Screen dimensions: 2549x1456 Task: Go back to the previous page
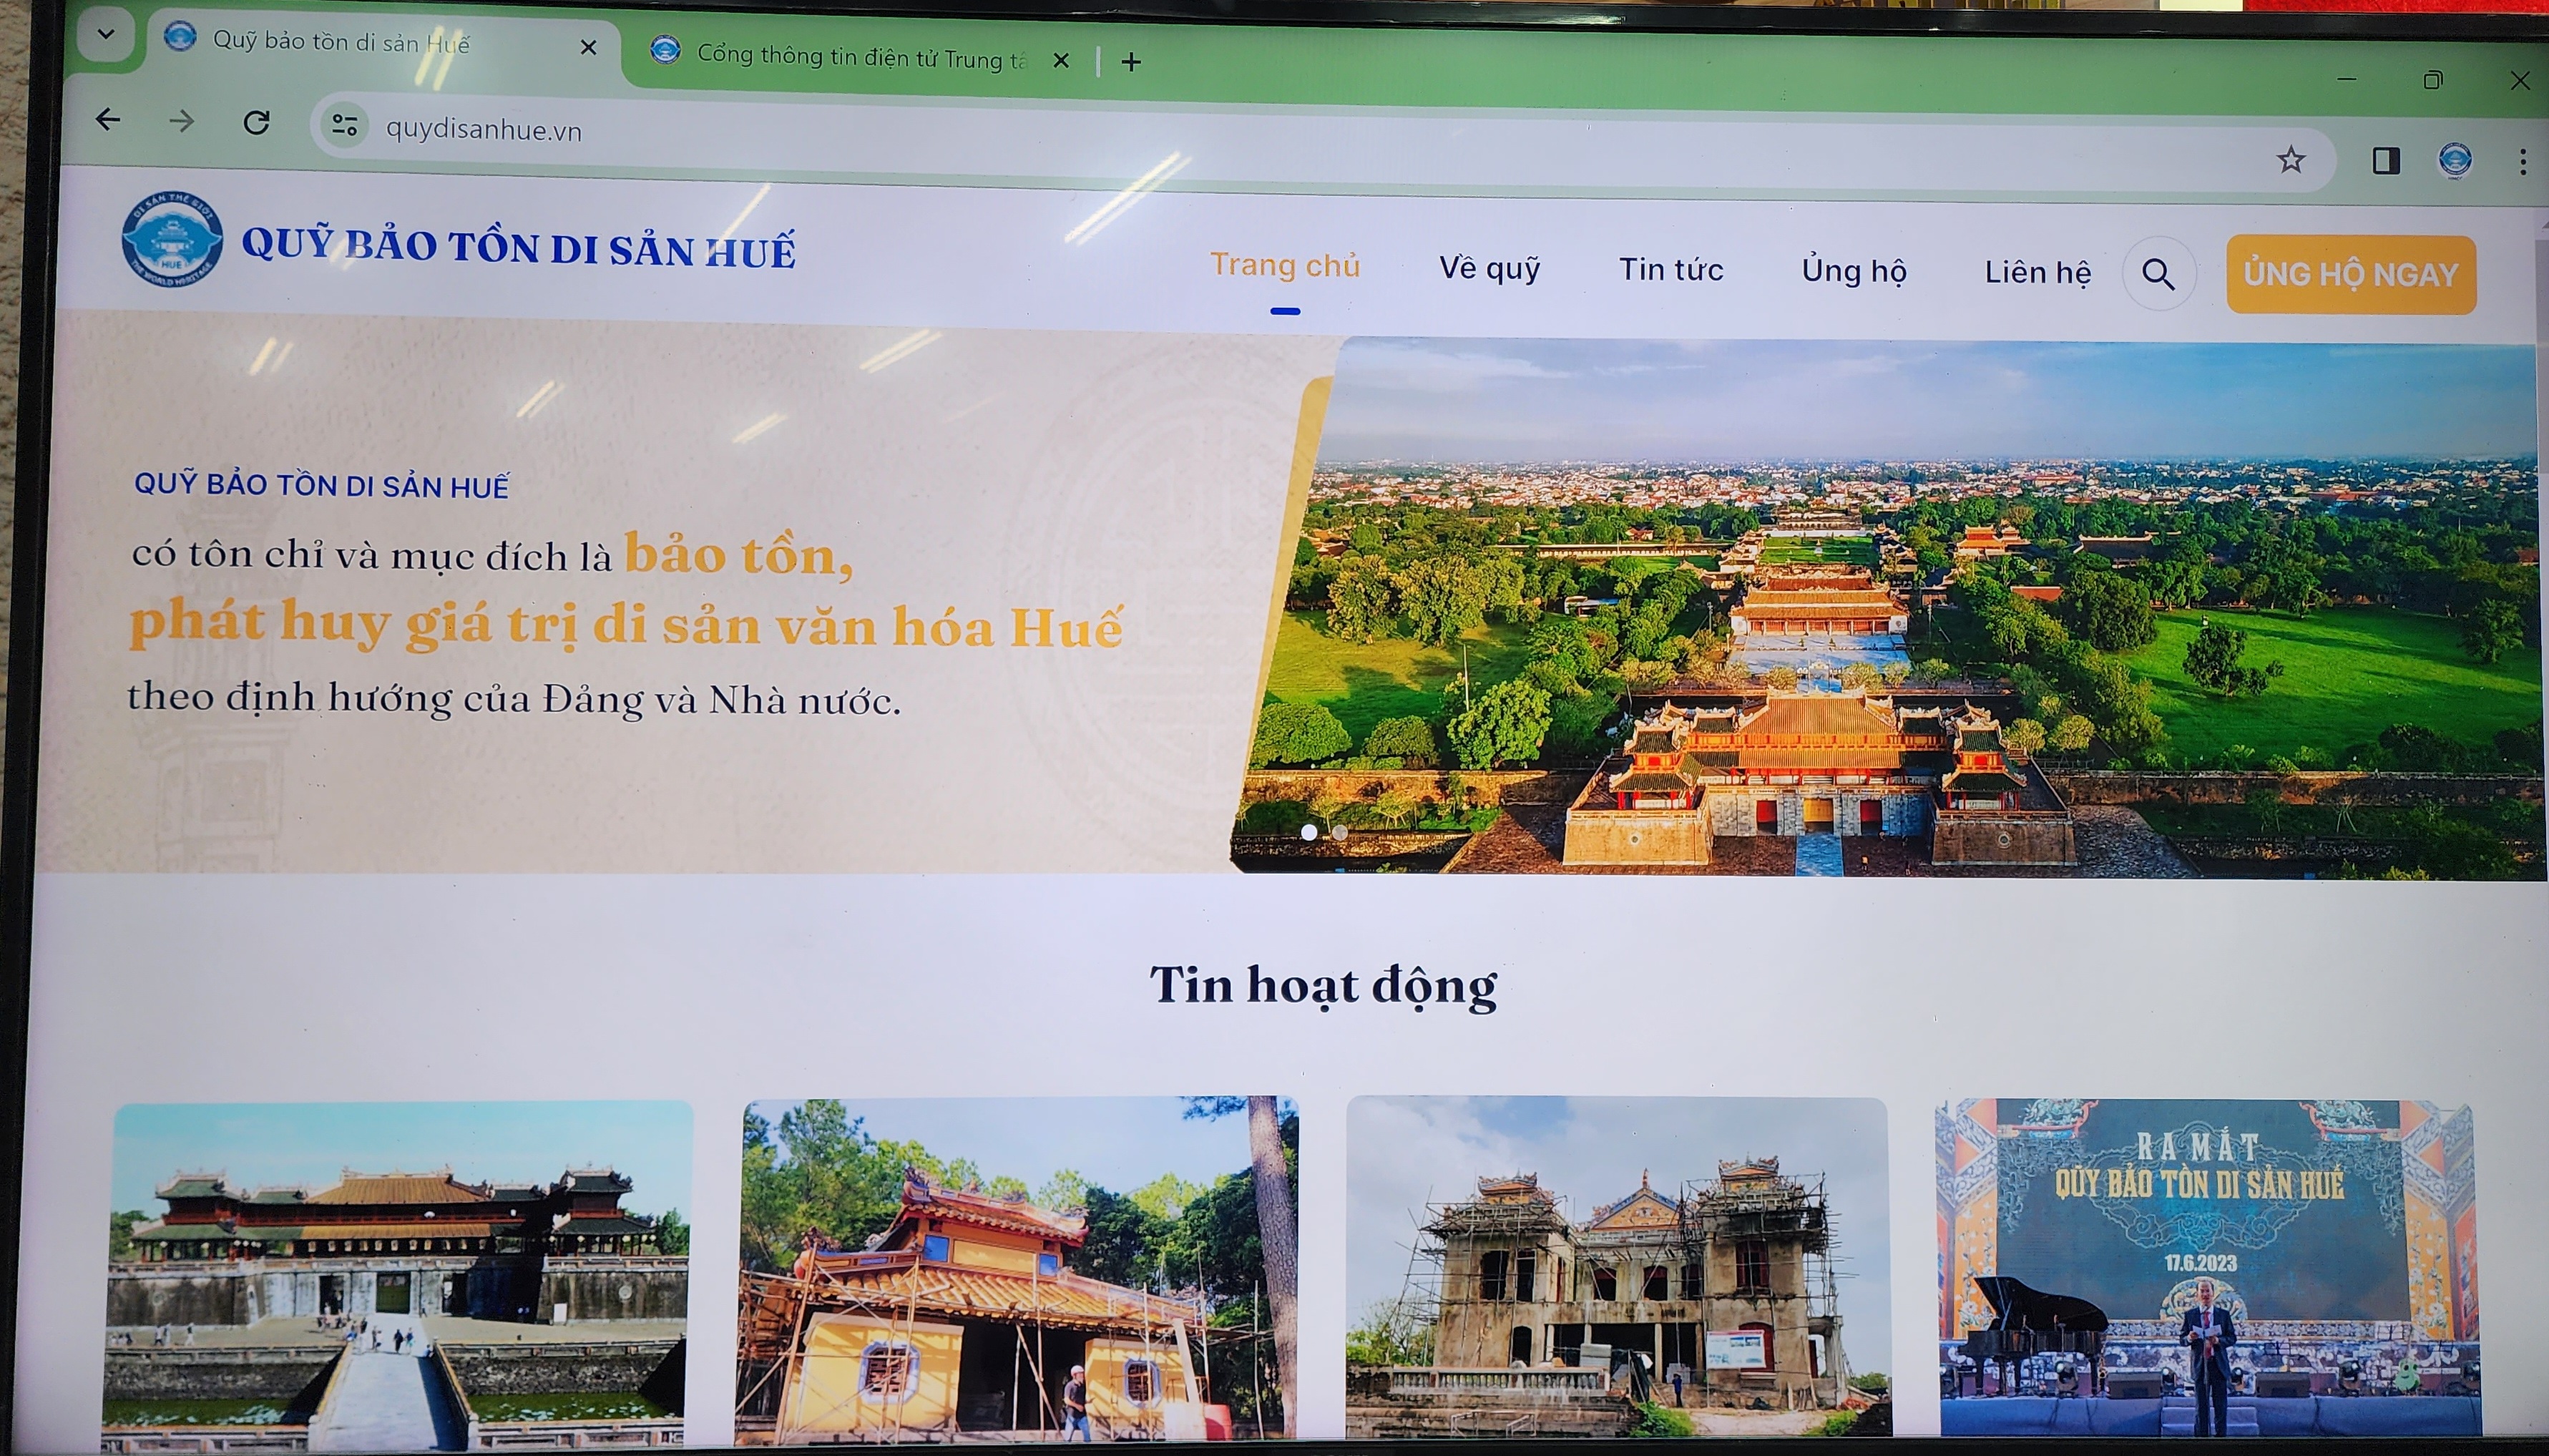pyautogui.click(x=110, y=121)
